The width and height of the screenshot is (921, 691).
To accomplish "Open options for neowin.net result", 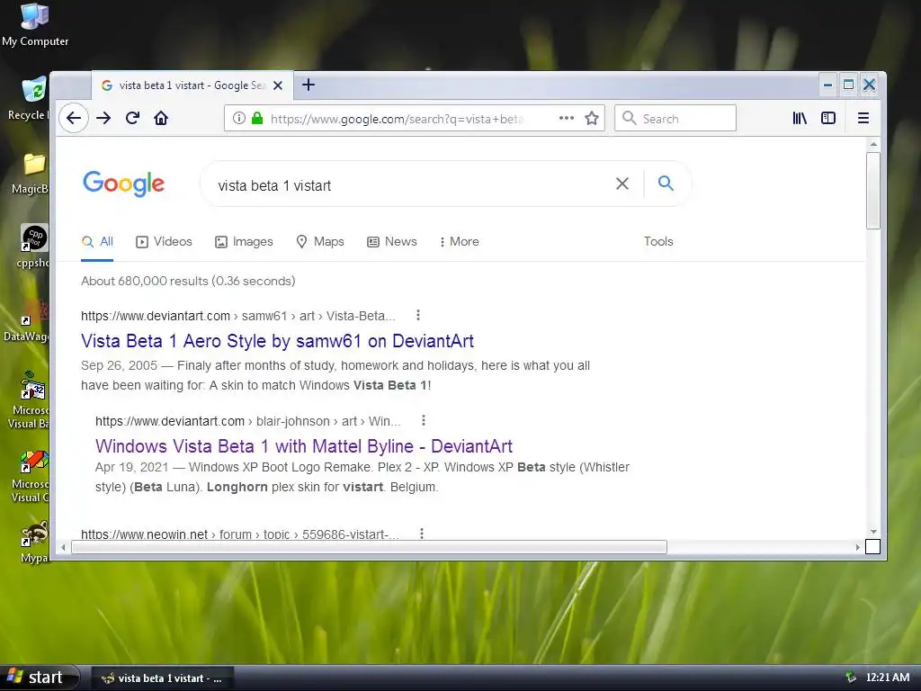I will pyautogui.click(x=421, y=534).
